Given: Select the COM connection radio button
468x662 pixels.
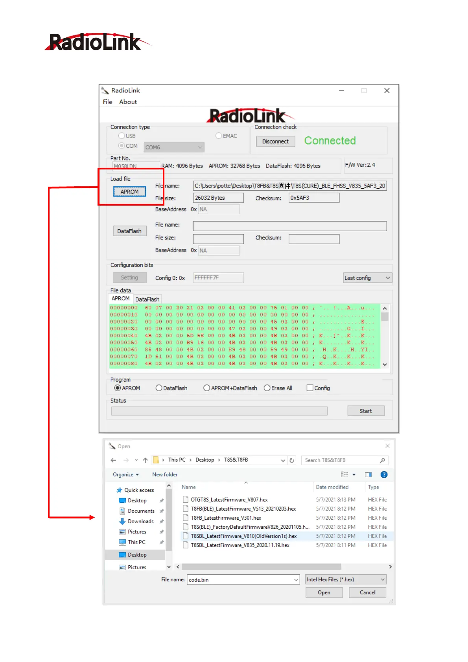Looking at the screenshot, I should tap(122, 145).
